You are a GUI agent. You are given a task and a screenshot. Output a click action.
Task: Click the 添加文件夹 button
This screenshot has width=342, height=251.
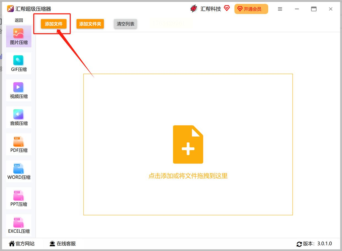click(x=90, y=24)
